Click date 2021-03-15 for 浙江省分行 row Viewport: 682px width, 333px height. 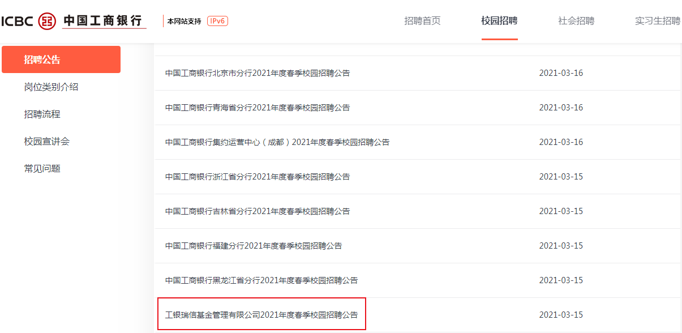point(561,177)
